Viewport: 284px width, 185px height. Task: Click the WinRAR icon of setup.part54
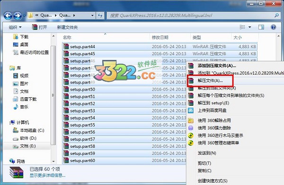(x=66, y=118)
